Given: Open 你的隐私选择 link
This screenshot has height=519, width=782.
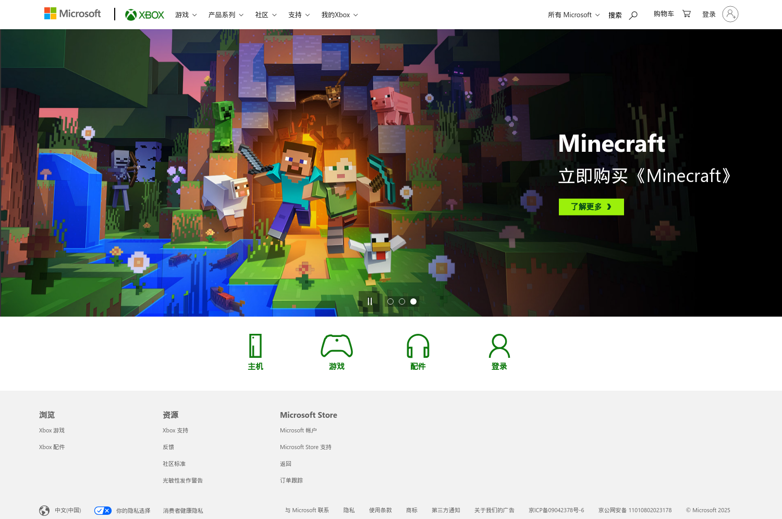Looking at the screenshot, I should 133,511.
